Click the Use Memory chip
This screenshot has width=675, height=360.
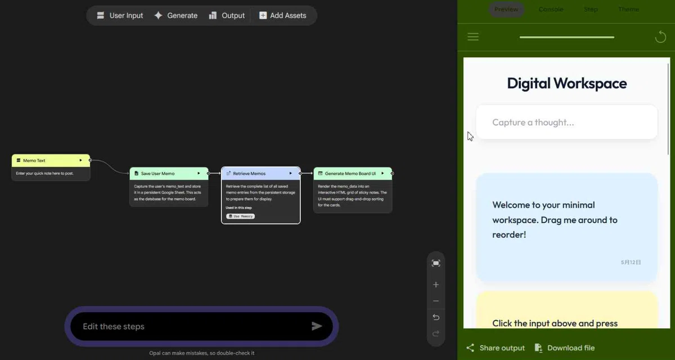coord(241,216)
